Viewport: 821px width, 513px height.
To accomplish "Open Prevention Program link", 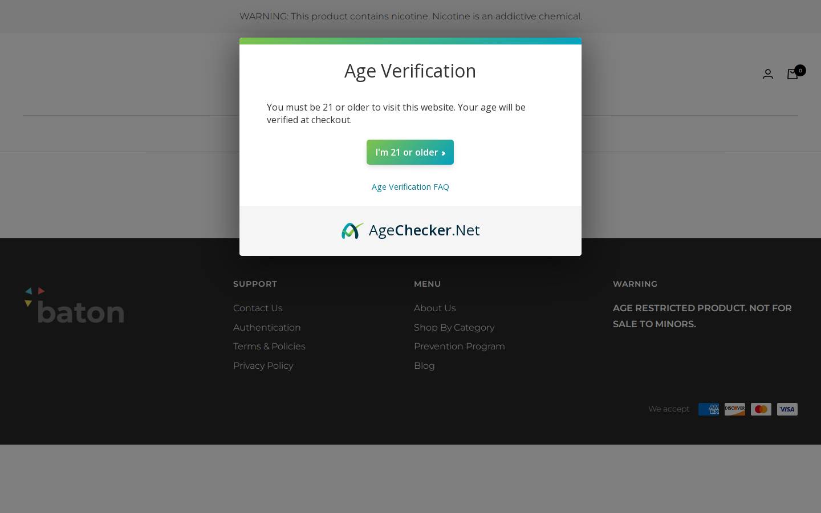I will click(460, 346).
